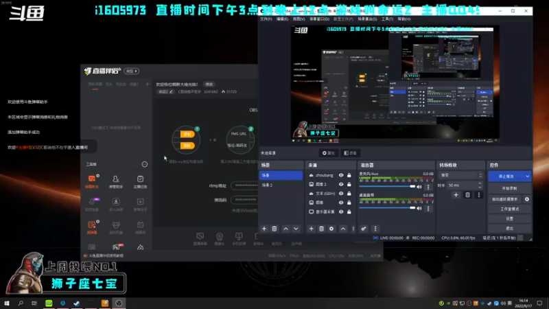Open Windows Start menu
The height and width of the screenshot is (309, 549).
[7, 303]
